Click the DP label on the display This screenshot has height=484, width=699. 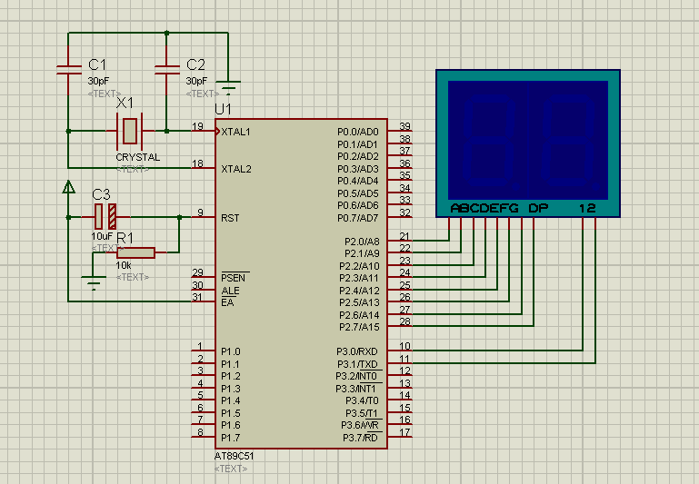tap(538, 208)
